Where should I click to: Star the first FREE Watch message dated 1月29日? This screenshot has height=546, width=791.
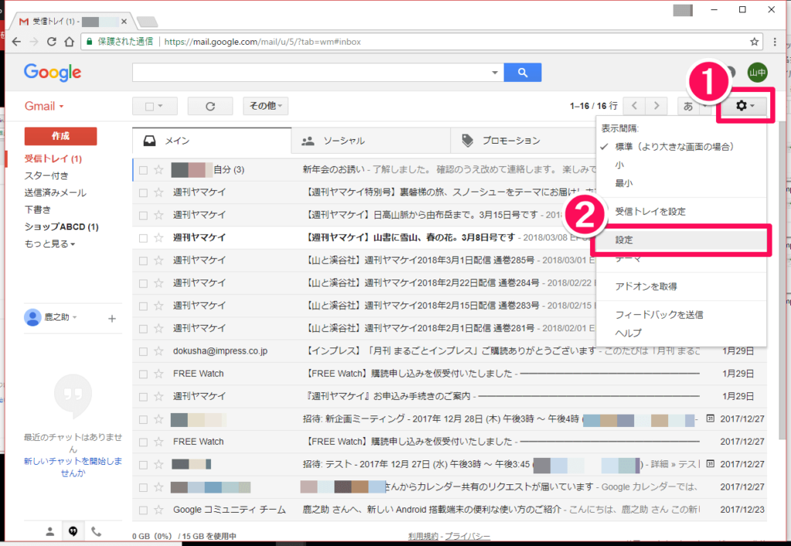click(x=159, y=374)
